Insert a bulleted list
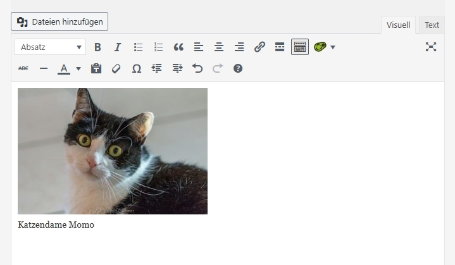This screenshot has height=265, width=455. (138, 47)
